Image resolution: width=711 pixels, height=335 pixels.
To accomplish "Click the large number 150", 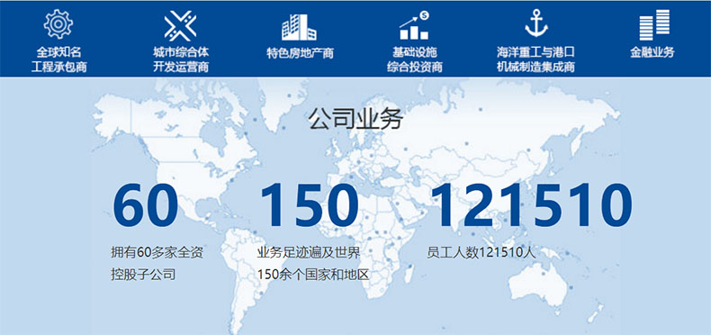I will coord(310,205).
